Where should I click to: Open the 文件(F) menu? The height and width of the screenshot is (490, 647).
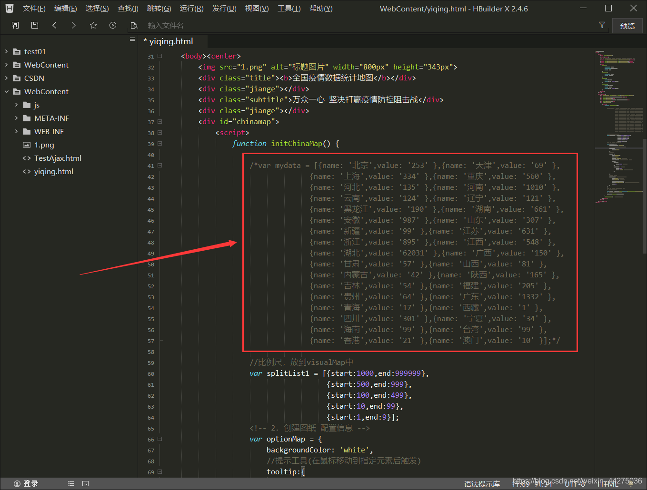(34, 9)
